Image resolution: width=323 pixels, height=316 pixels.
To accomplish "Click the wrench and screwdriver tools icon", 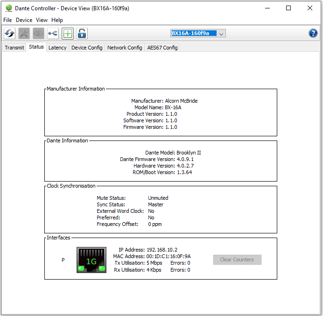I will point(24,34).
